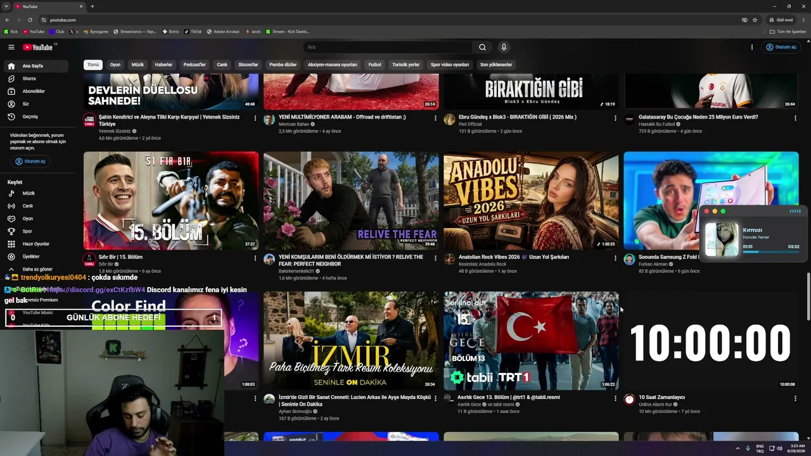811x456 pixels.
Task: Click the taskbar clock showing 3:23 AM
Action: 797,448
